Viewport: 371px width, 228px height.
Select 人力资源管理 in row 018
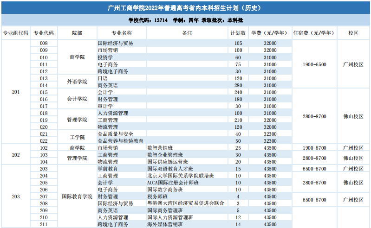tap(113, 113)
